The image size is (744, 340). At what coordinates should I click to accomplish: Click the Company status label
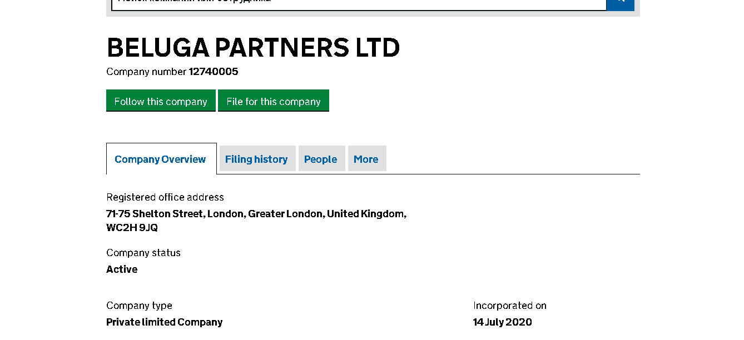coord(143,253)
